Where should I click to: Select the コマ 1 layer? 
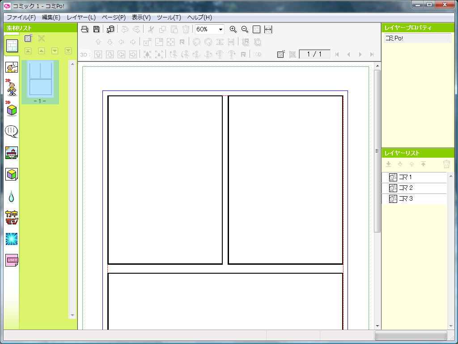(414, 177)
